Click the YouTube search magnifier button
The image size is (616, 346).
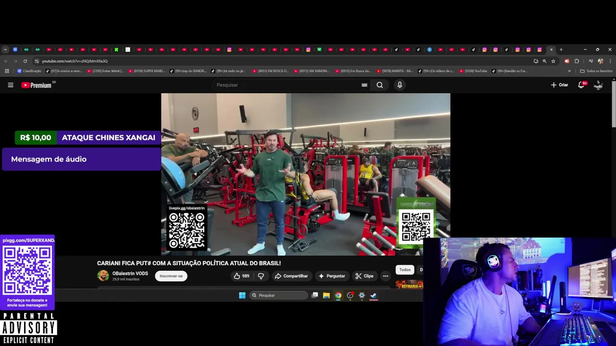(380, 85)
